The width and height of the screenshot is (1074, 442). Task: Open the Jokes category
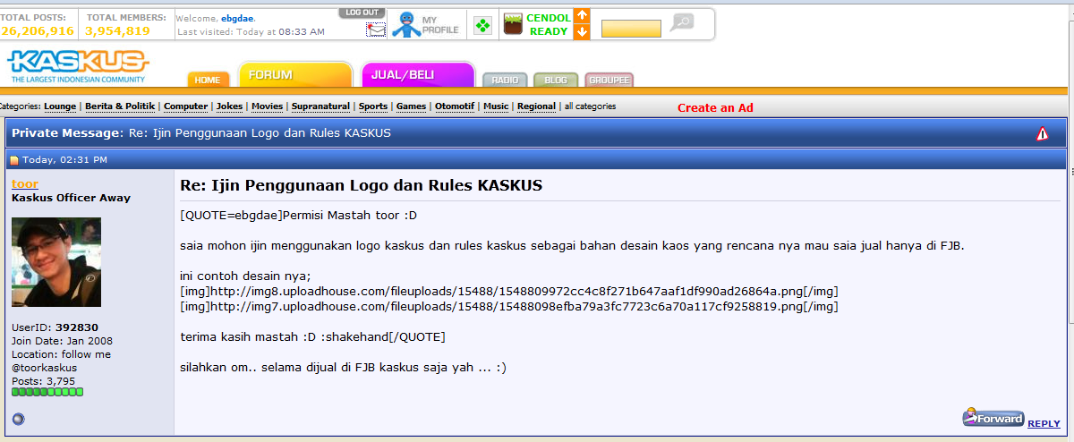coord(229,106)
